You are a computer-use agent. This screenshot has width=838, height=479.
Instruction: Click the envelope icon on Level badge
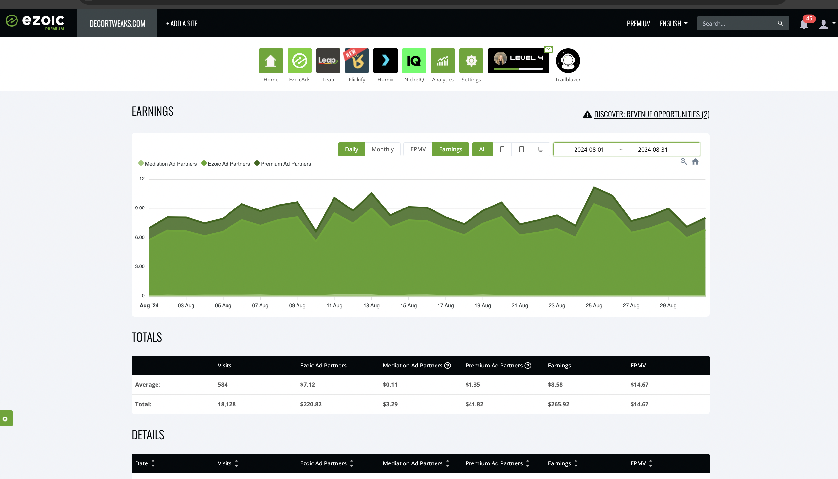pyautogui.click(x=548, y=49)
